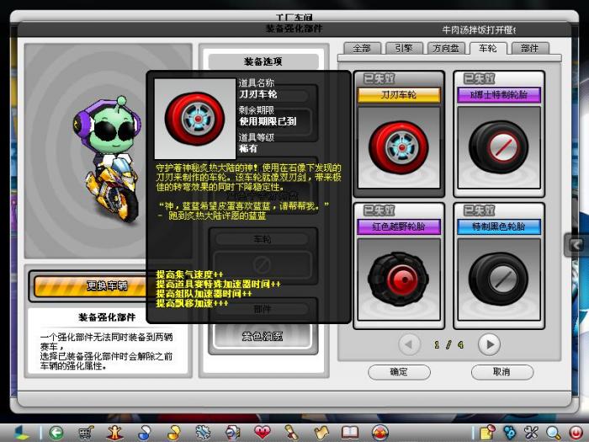Switch to the 部件 tab
589x442 pixels.
point(530,49)
